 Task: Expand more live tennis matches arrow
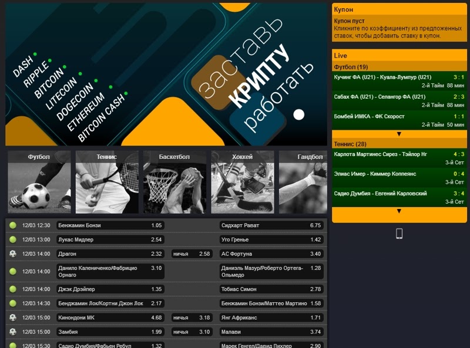point(399,211)
